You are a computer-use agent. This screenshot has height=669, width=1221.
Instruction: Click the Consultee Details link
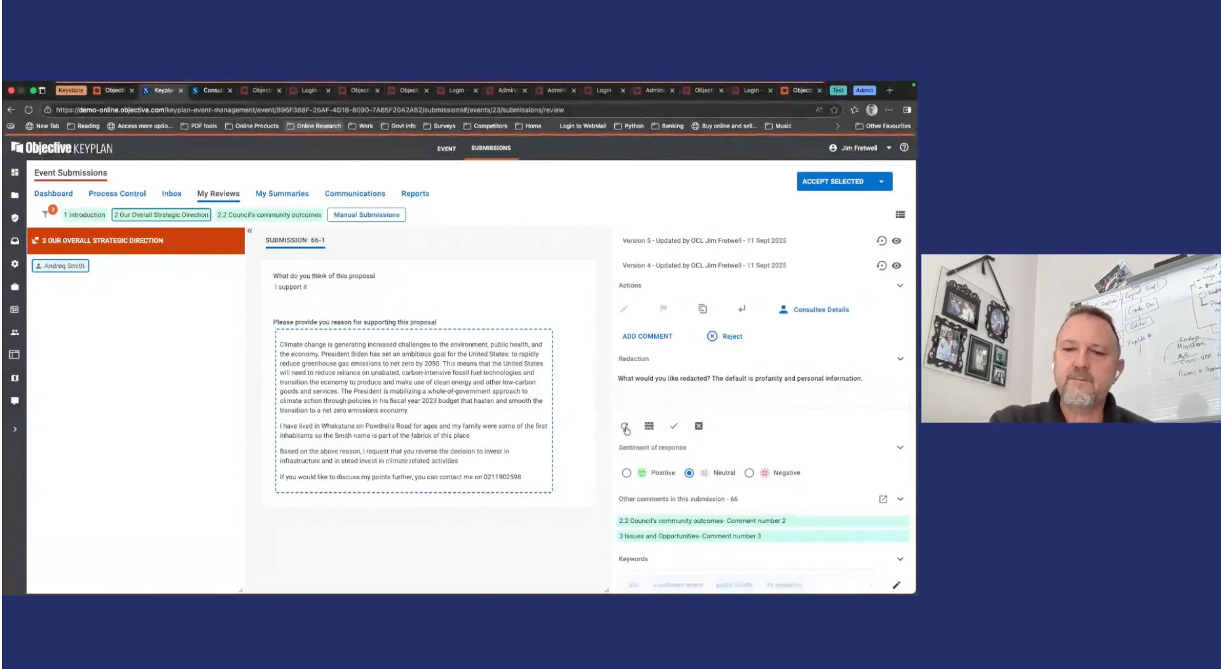click(821, 310)
